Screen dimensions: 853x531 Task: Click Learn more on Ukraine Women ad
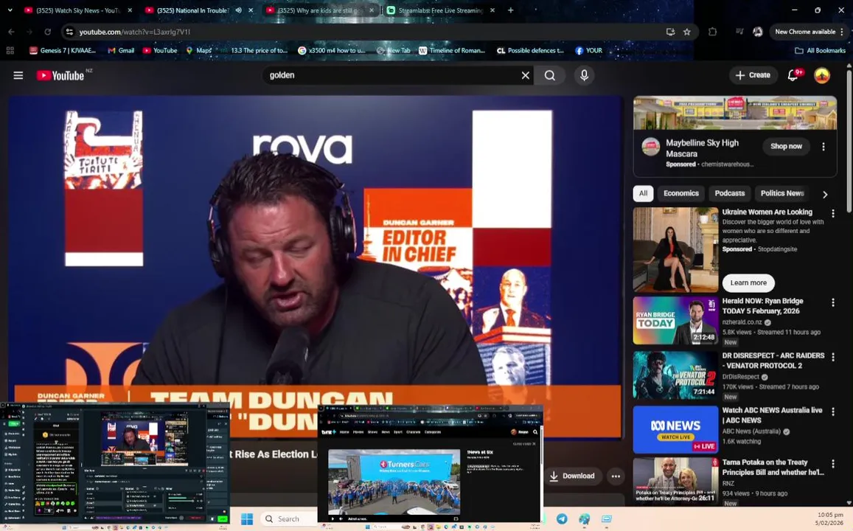748,282
